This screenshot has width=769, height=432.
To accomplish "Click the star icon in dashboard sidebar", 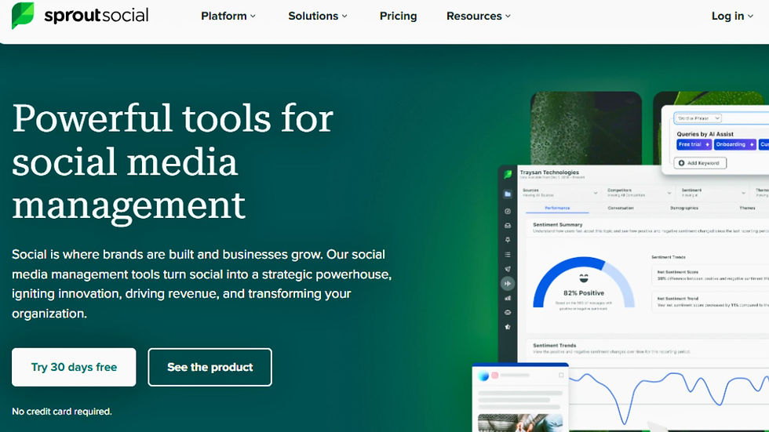I will point(508,327).
